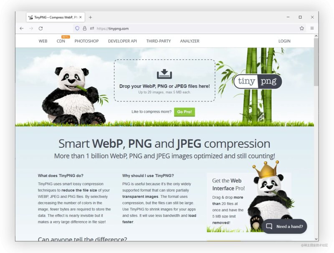Click the scrollbar down arrow
The width and height of the screenshot is (334, 253).
point(316,239)
